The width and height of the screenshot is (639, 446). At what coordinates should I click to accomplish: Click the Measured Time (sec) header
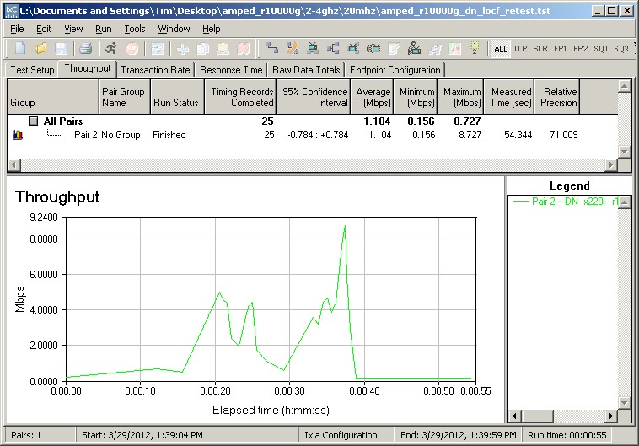pyautogui.click(x=509, y=97)
